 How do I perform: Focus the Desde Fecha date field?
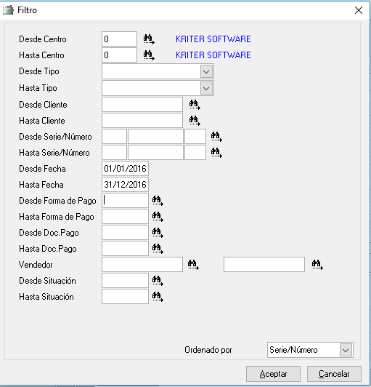pos(125,169)
